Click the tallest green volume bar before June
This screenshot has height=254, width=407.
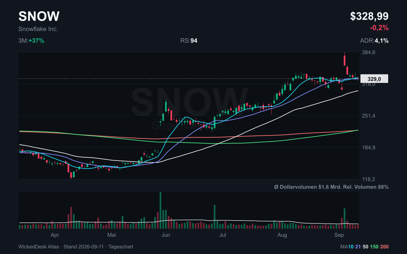click(x=161, y=210)
